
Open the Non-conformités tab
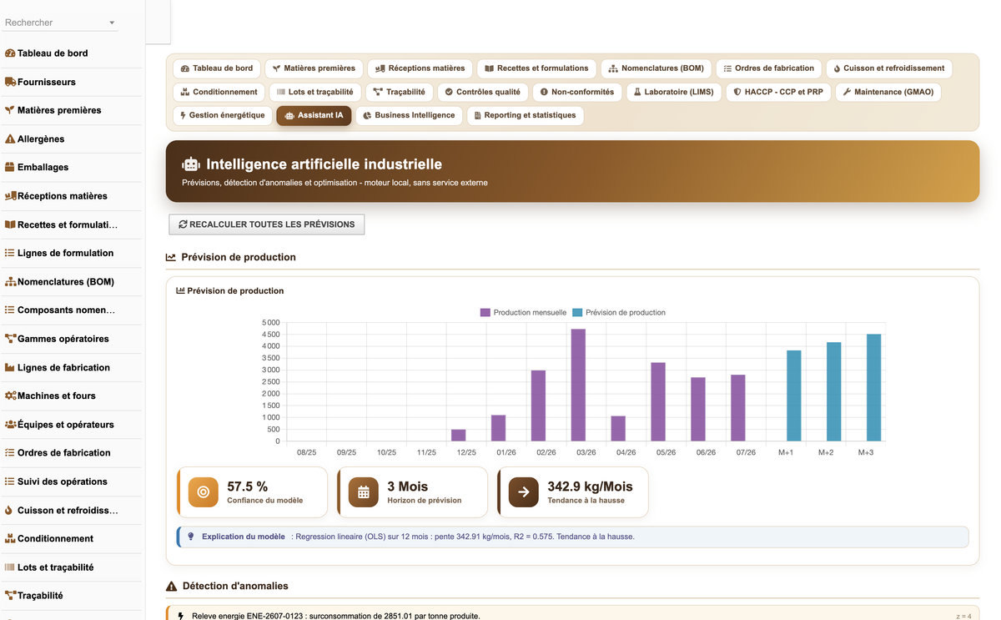(576, 92)
